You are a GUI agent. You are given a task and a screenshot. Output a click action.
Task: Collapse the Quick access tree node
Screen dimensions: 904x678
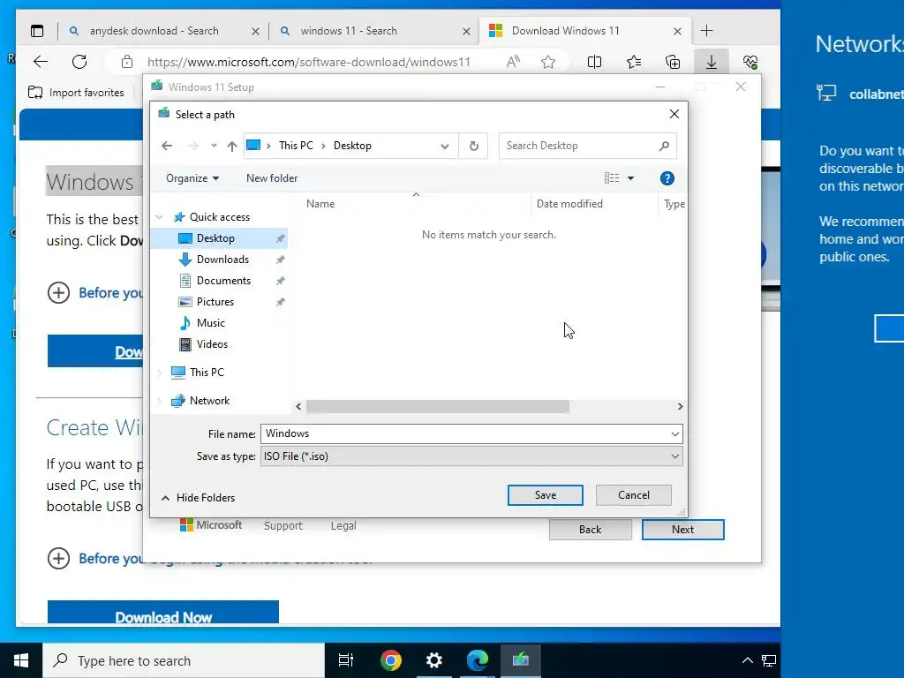(x=160, y=217)
